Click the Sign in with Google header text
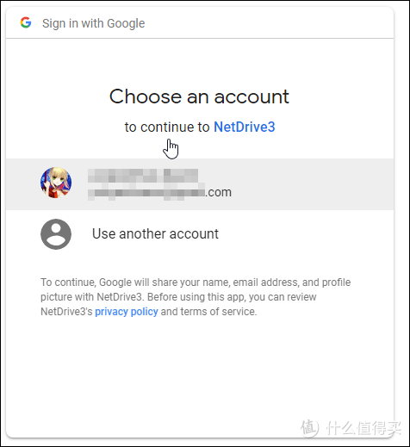 tap(93, 23)
